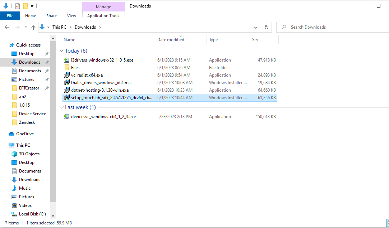389x228 pixels.
Task: Collapse the Today group
Action: point(62,51)
